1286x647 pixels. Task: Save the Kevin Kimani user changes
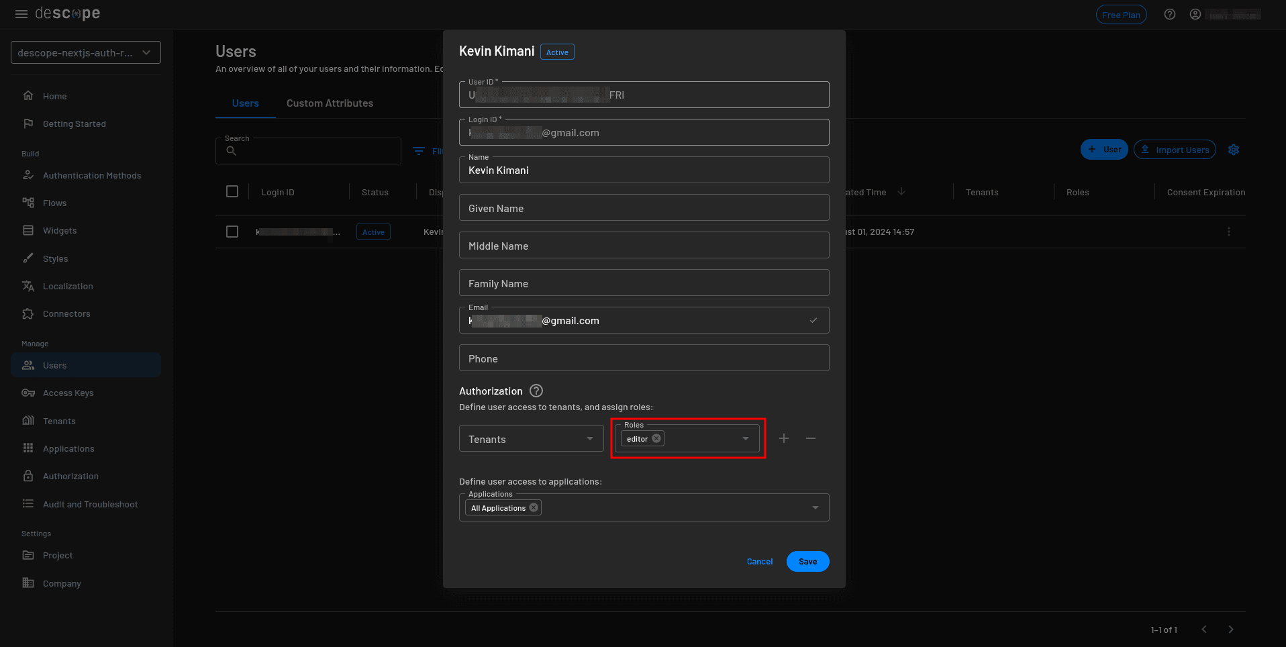807,561
